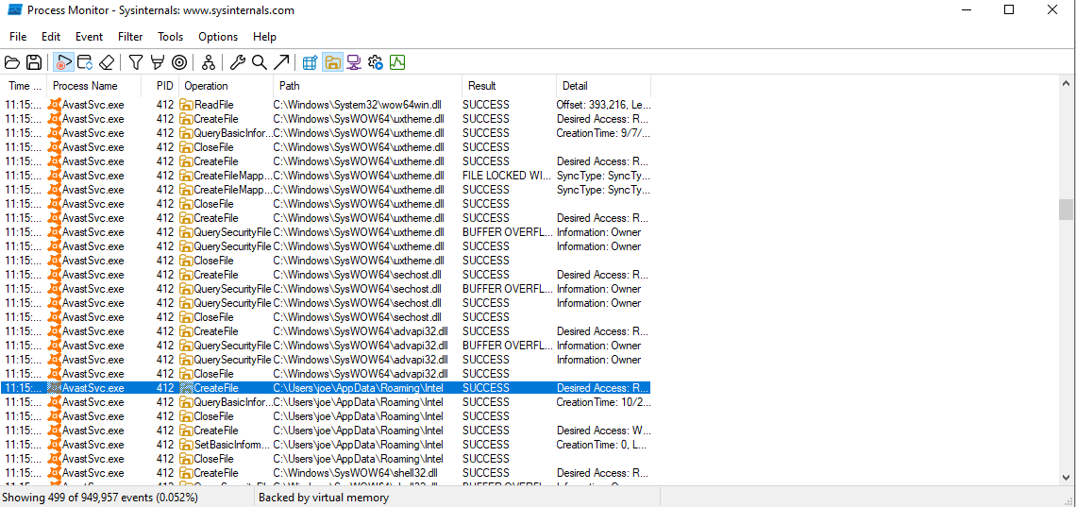Open the Process Tree icon
Viewport: 1076px width, 507px height.
(209, 62)
